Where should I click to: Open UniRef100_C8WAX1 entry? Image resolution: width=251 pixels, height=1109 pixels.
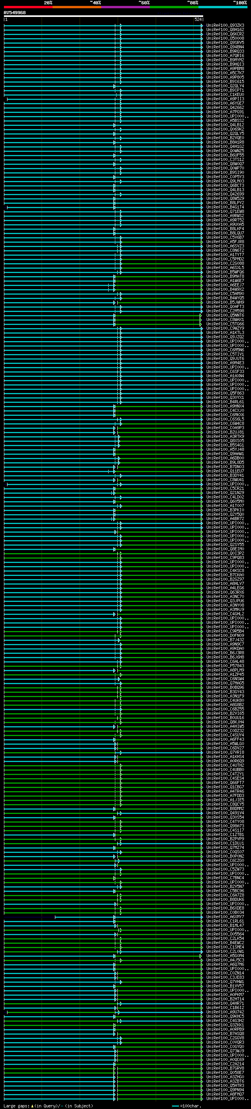click(x=225, y=319)
